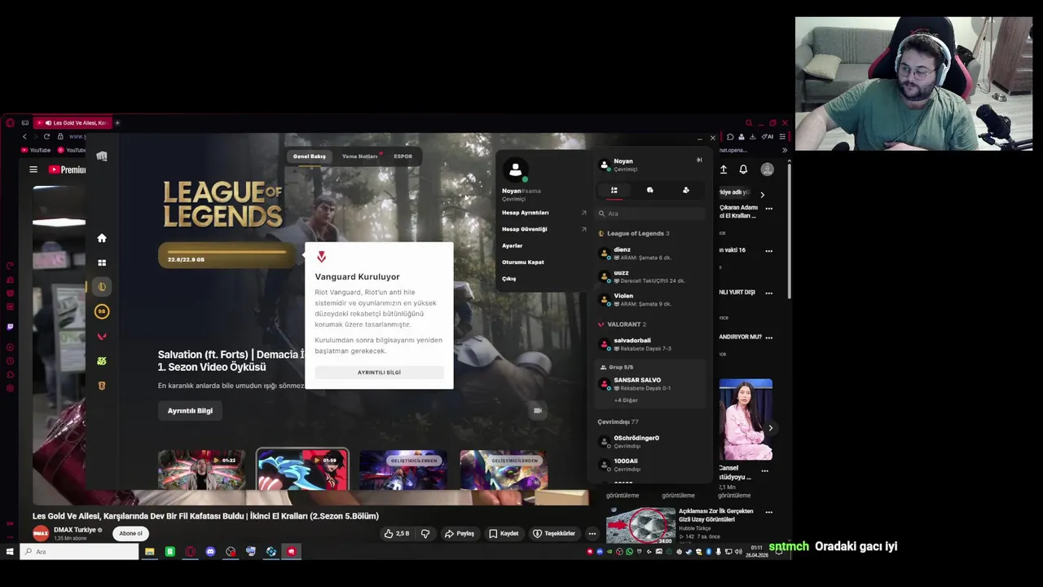This screenshot has width=1043, height=587.
Task: Open add friend tab icon in social panel
Action: click(686, 190)
